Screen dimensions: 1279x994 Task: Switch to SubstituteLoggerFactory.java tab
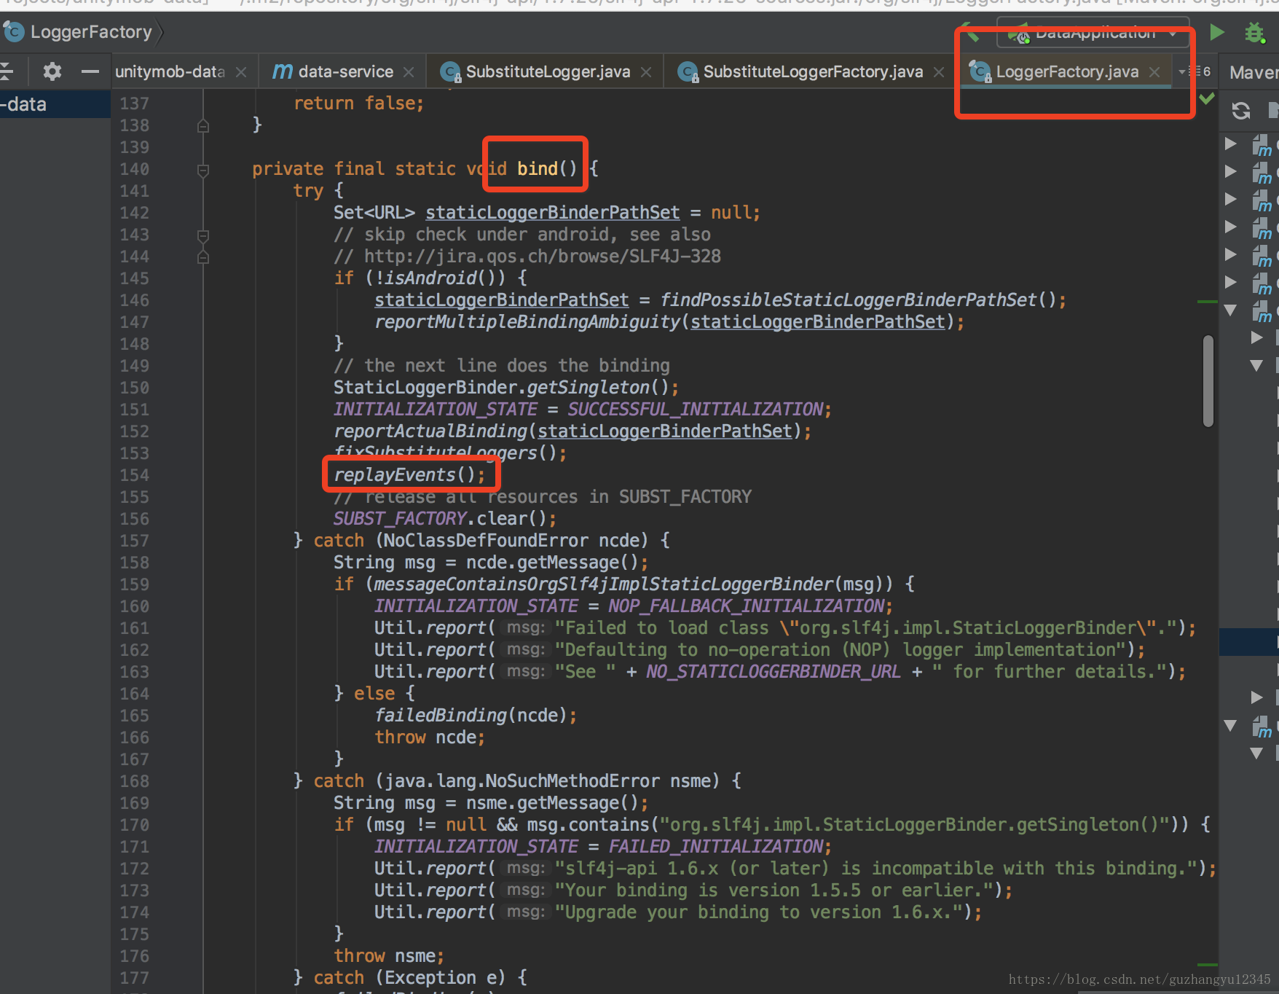tap(800, 71)
